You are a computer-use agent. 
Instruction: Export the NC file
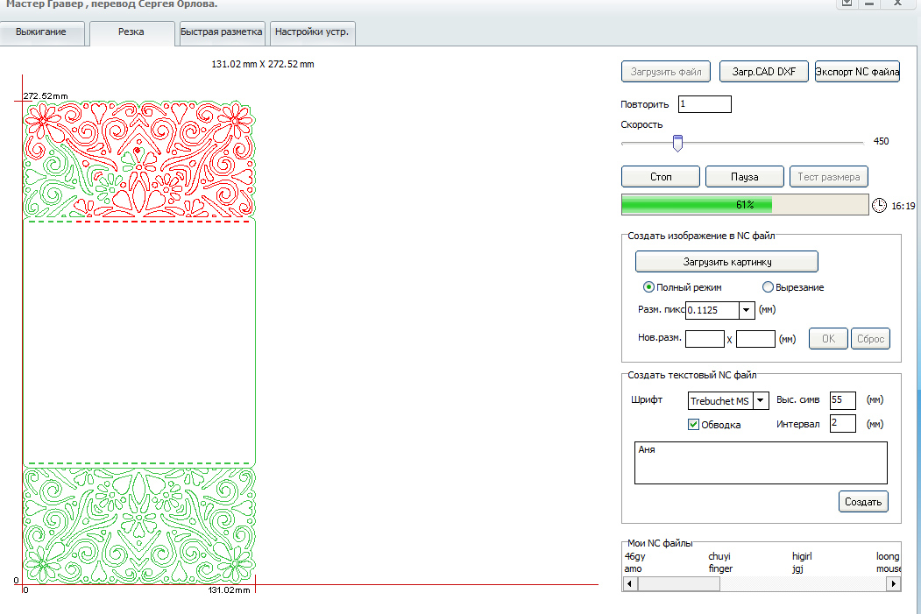857,72
